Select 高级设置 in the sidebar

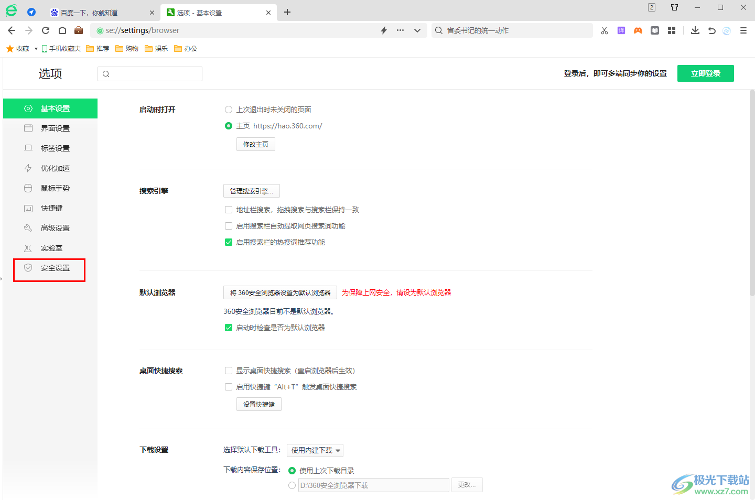pos(50,228)
